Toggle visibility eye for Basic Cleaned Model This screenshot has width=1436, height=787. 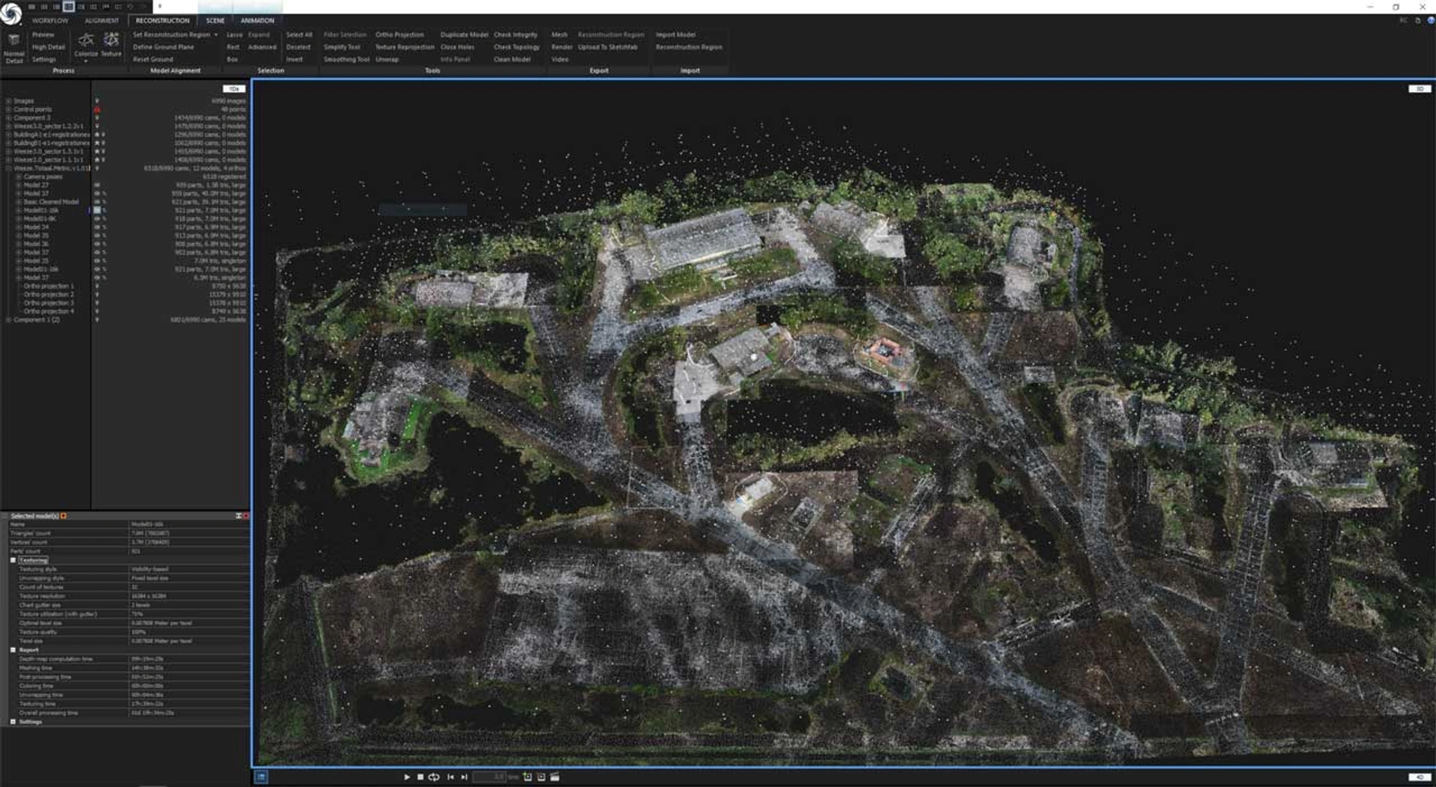click(96, 202)
